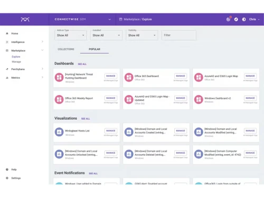Go to Home in sidebar
This screenshot has width=264, height=198.
click(x=15, y=33)
